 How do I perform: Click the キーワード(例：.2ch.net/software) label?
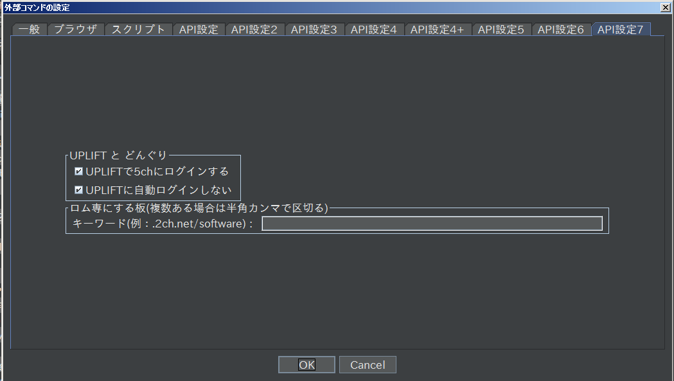coord(163,224)
